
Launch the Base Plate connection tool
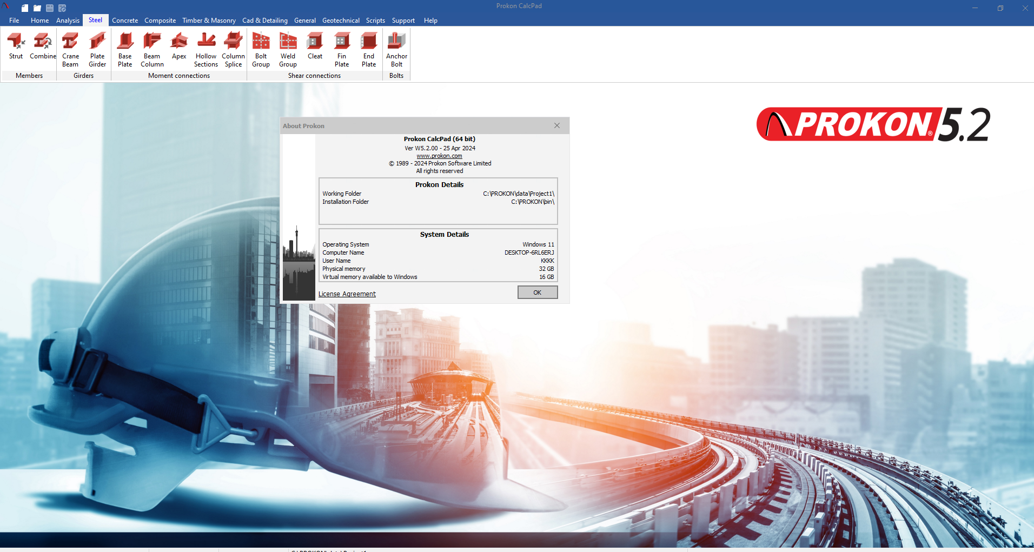coord(125,49)
